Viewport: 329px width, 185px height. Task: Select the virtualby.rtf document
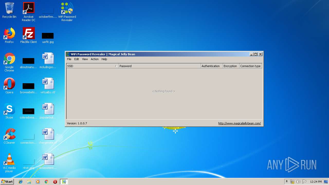pyautogui.click(x=48, y=86)
